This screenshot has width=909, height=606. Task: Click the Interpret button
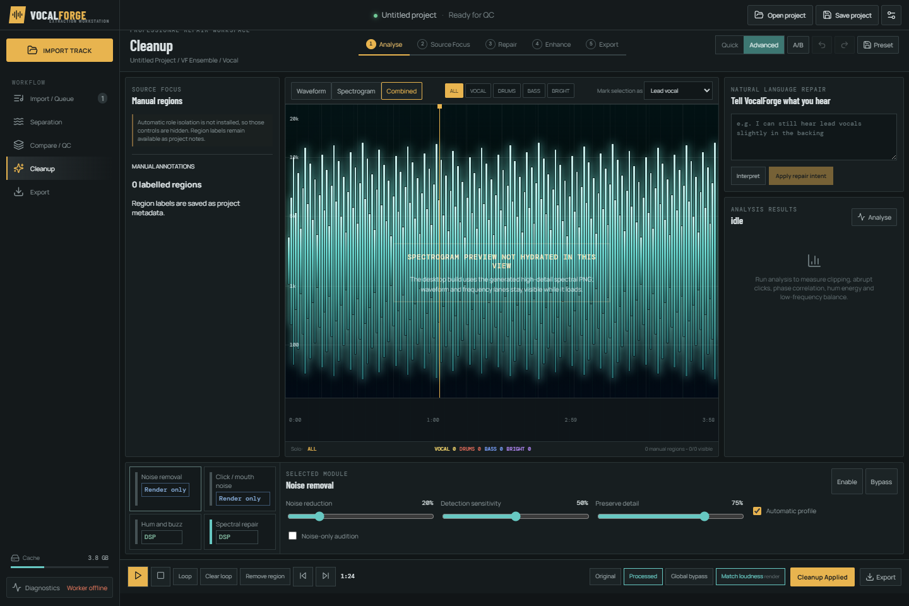(748, 176)
